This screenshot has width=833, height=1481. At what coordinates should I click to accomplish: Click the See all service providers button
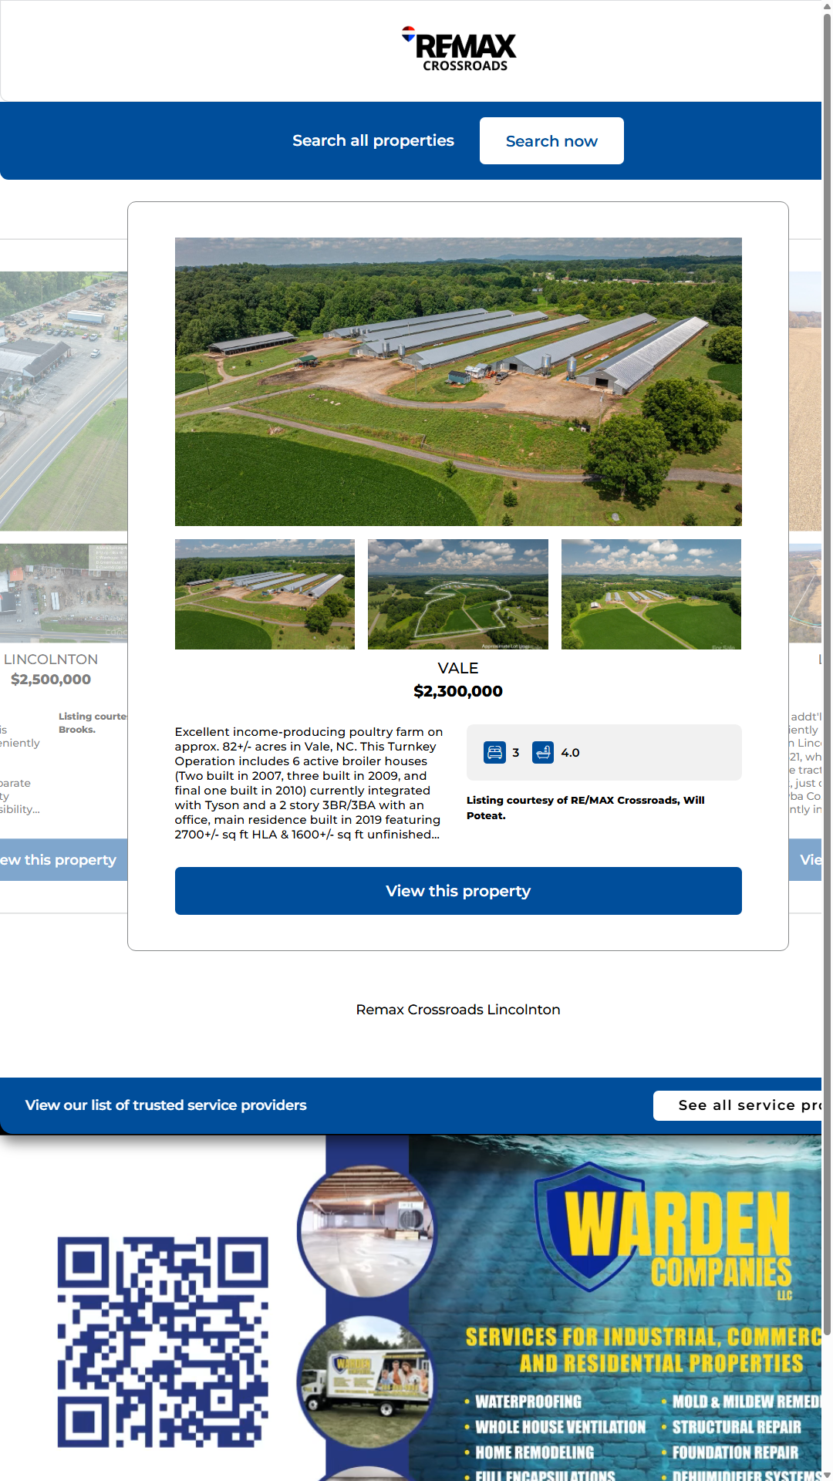740,1105
